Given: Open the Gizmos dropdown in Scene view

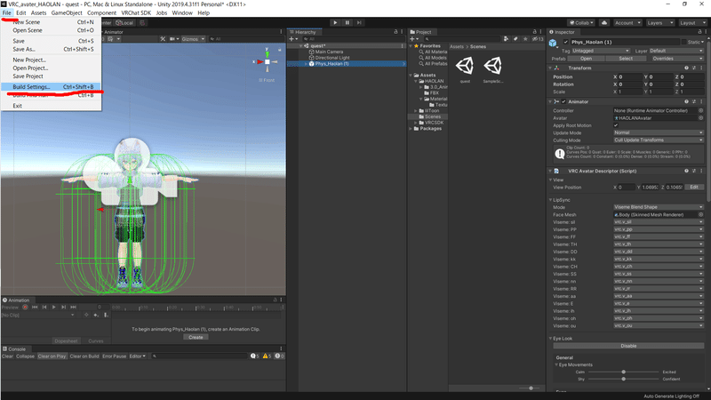Looking at the screenshot, I should (x=193, y=39).
